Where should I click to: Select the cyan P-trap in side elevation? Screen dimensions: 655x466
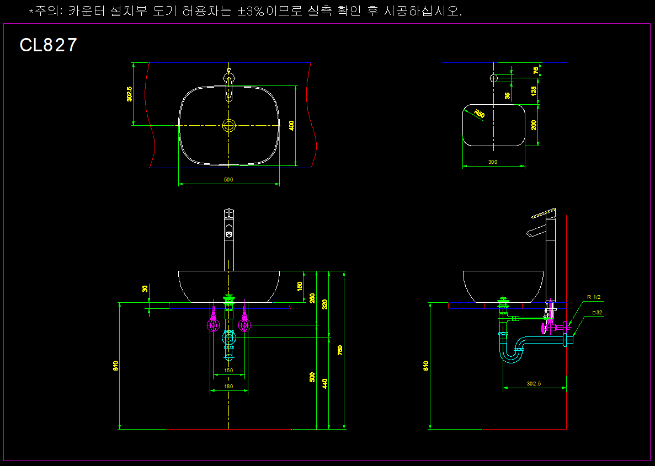click(x=512, y=351)
